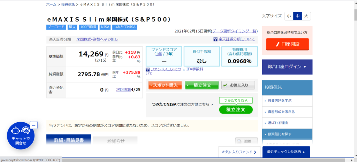
Task: Expand 最近チェックした銘柄 panel
Action: (286, 152)
